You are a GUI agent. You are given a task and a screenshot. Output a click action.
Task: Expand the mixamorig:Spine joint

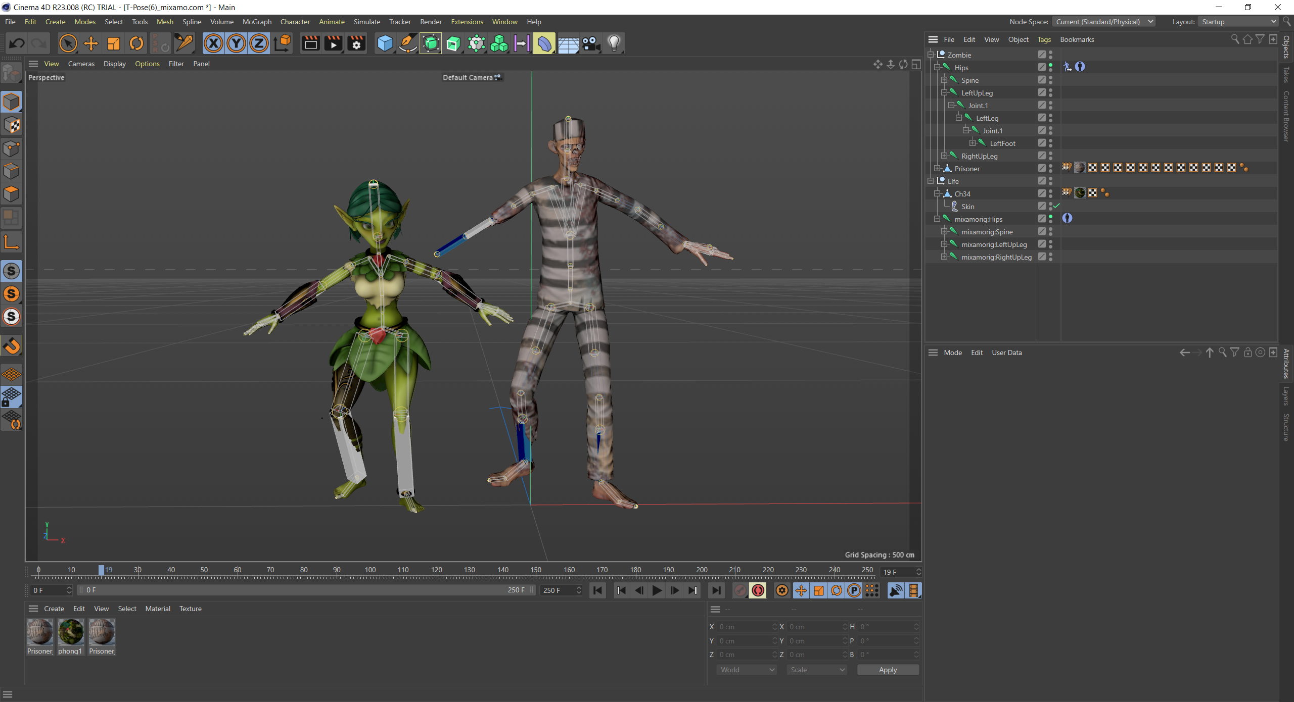tap(944, 231)
